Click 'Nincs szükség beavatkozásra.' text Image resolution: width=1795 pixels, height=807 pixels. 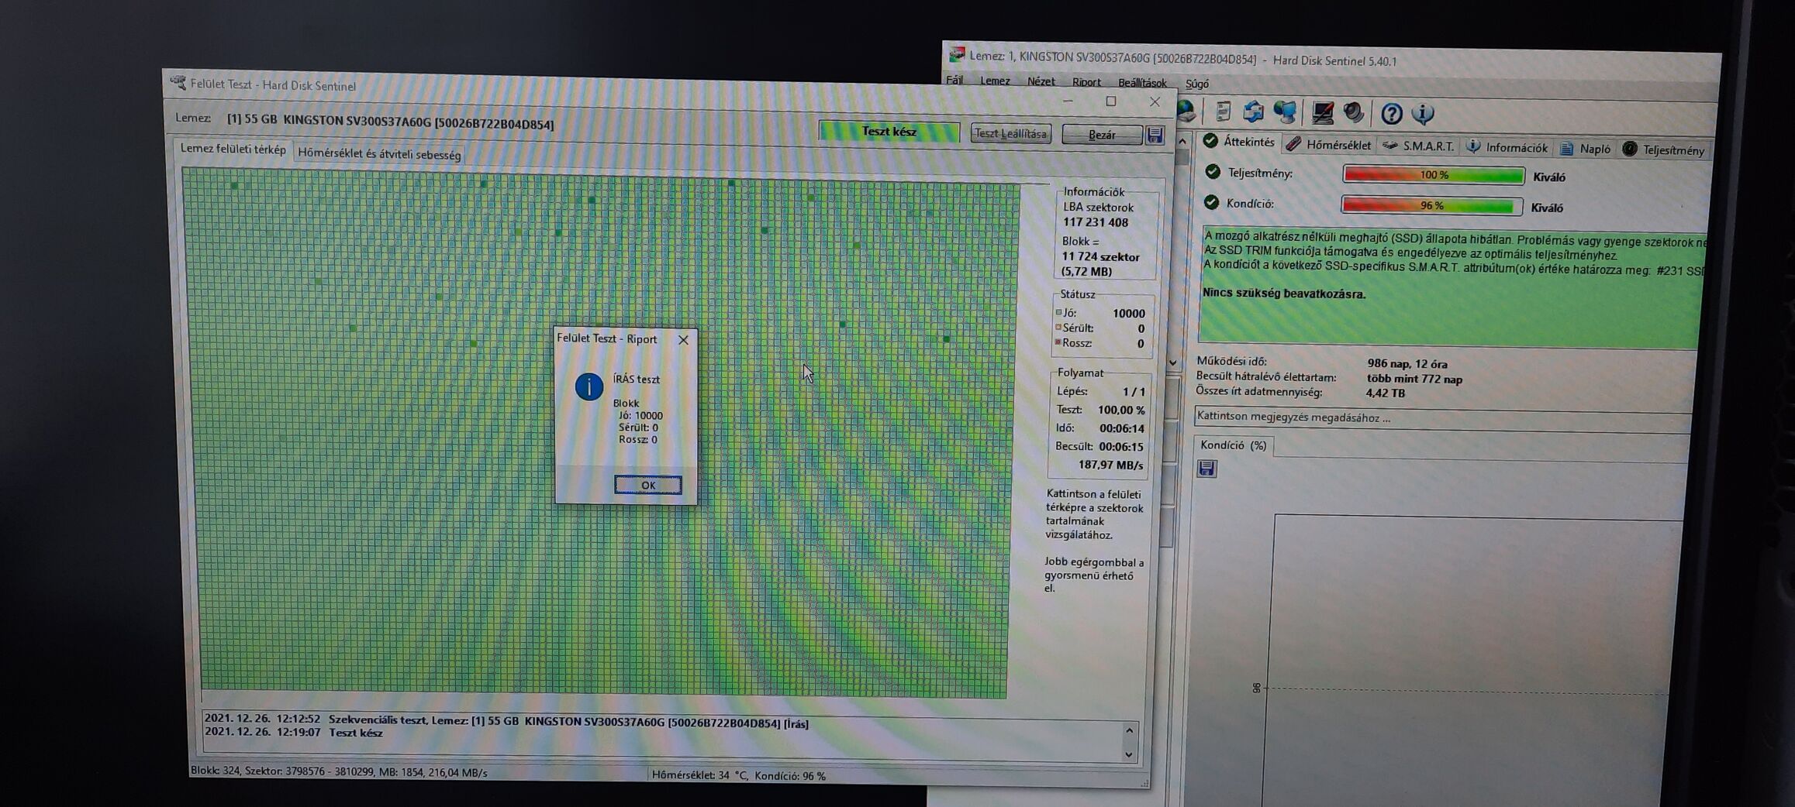click(x=1283, y=294)
